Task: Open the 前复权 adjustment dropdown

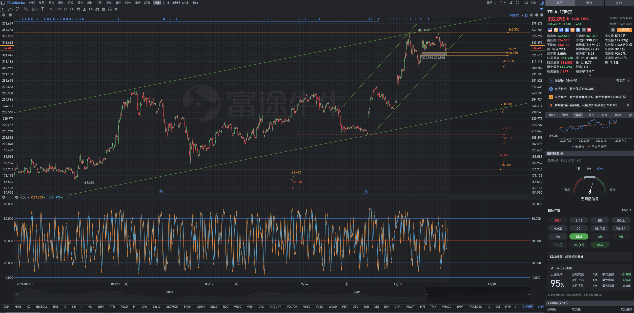Action: click(517, 15)
